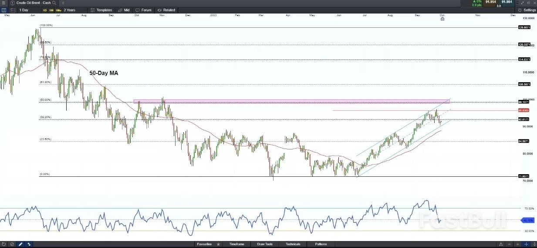
Task: Click the 126.6071 Fibonacci price label
Action: point(524,27)
